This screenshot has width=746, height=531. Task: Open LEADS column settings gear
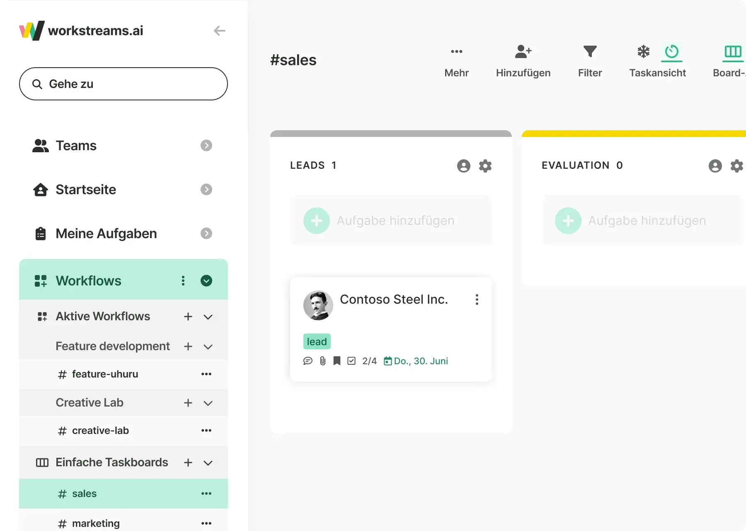pyautogui.click(x=485, y=166)
